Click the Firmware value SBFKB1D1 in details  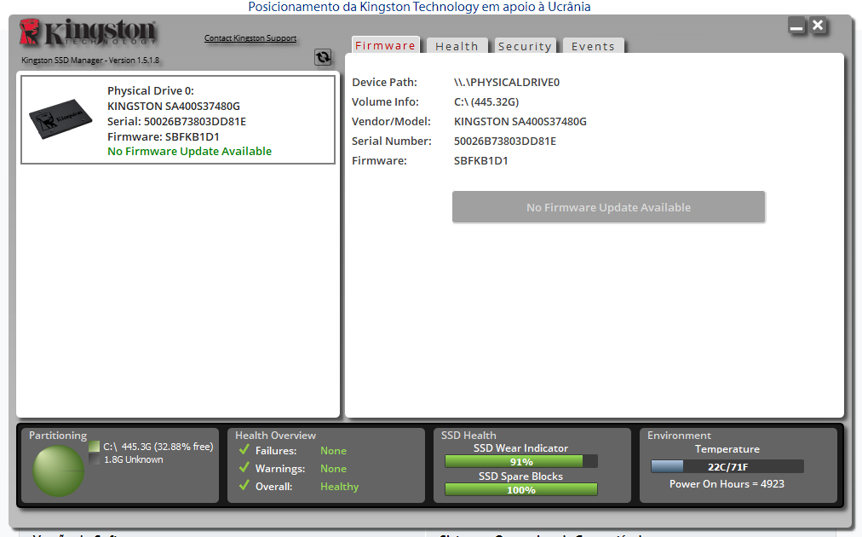tap(480, 160)
